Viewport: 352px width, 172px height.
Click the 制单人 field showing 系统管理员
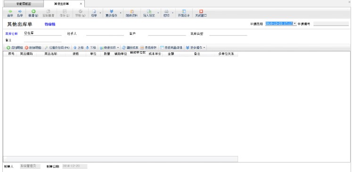click(x=30, y=166)
